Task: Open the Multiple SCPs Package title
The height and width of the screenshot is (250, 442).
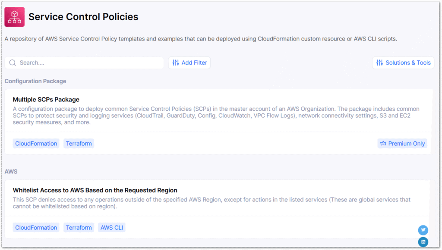Action: pos(46,100)
